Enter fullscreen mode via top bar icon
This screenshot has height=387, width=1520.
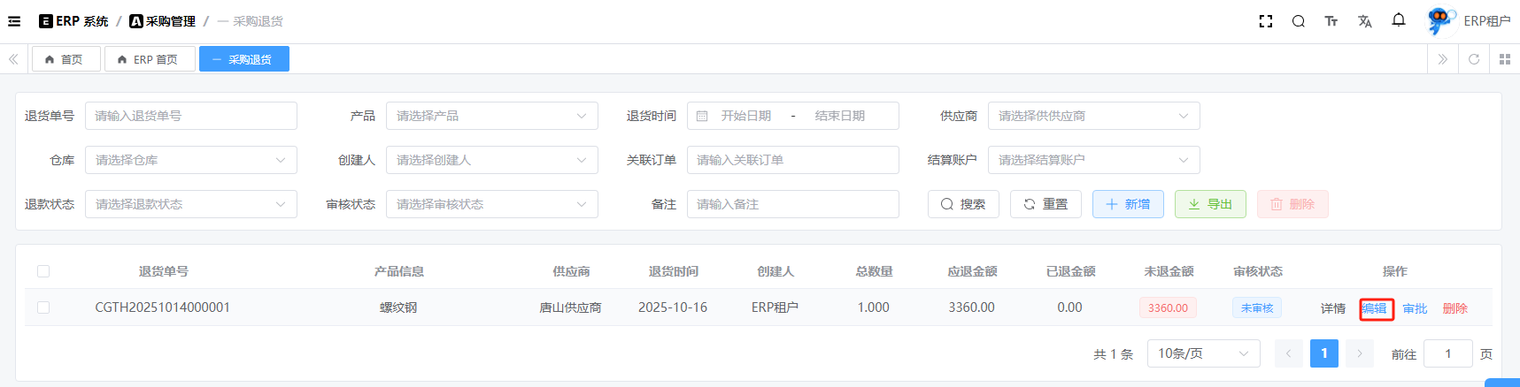pos(1266,21)
